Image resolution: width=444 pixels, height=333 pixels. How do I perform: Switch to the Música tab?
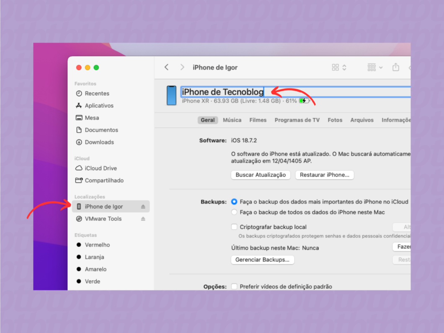coord(232,120)
